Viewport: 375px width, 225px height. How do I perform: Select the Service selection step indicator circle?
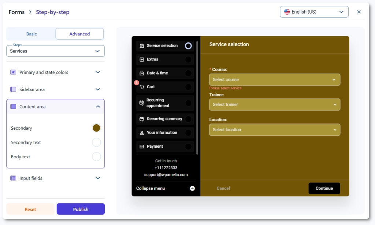pyautogui.click(x=188, y=46)
